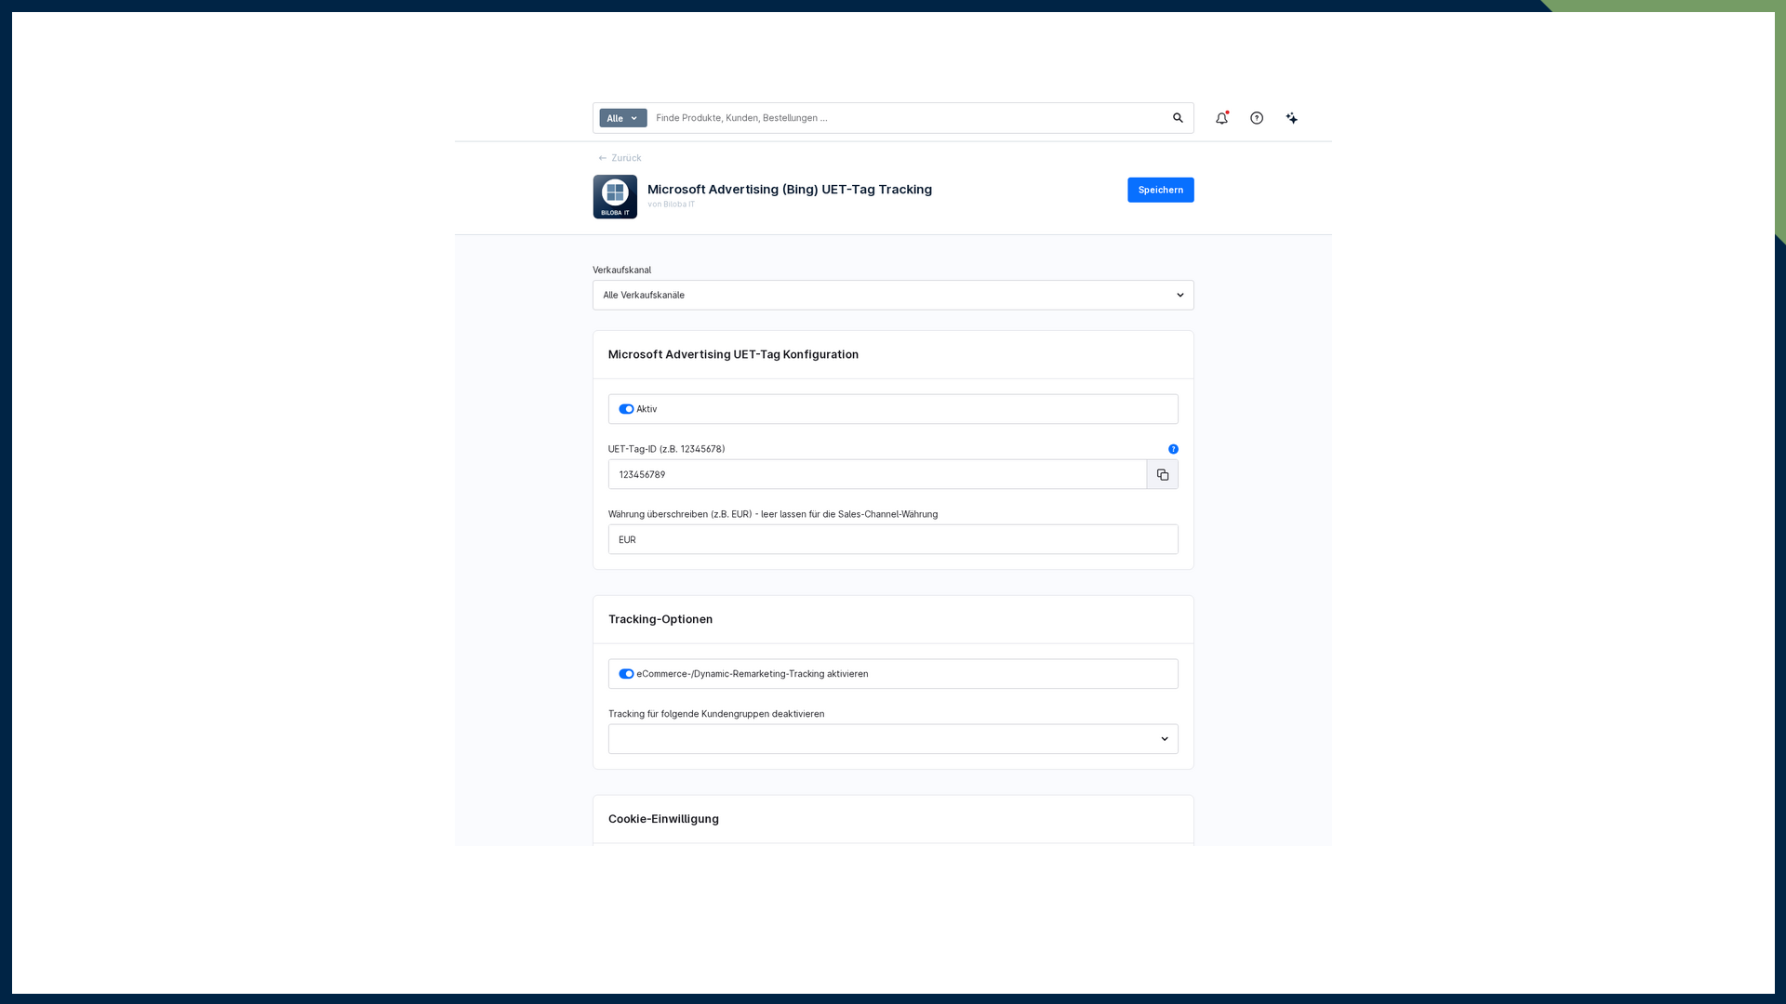Open the Kundengruppen deaktivieren dropdown

(893, 739)
